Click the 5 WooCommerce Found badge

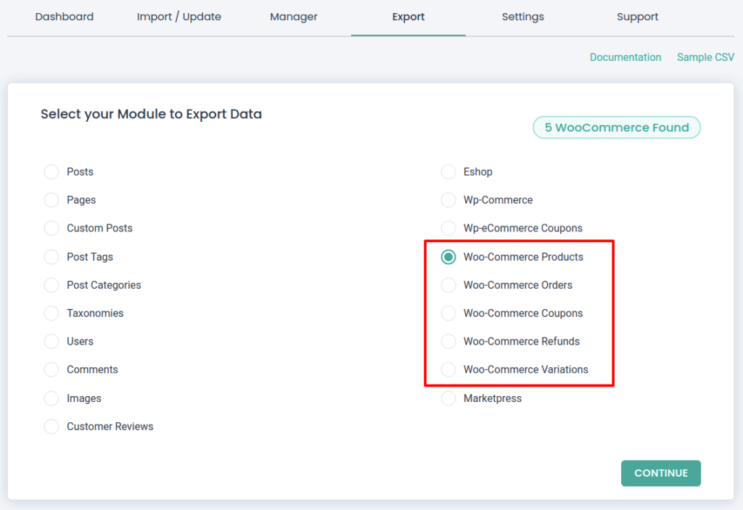pyautogui.click(x=617, y=128)
